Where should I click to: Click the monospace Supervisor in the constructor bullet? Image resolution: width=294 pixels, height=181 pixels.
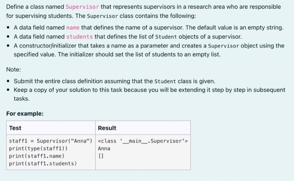coord(223,46)
